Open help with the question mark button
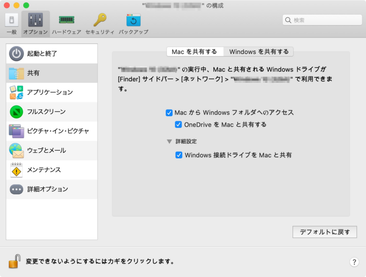 click(x=354, y=262)
